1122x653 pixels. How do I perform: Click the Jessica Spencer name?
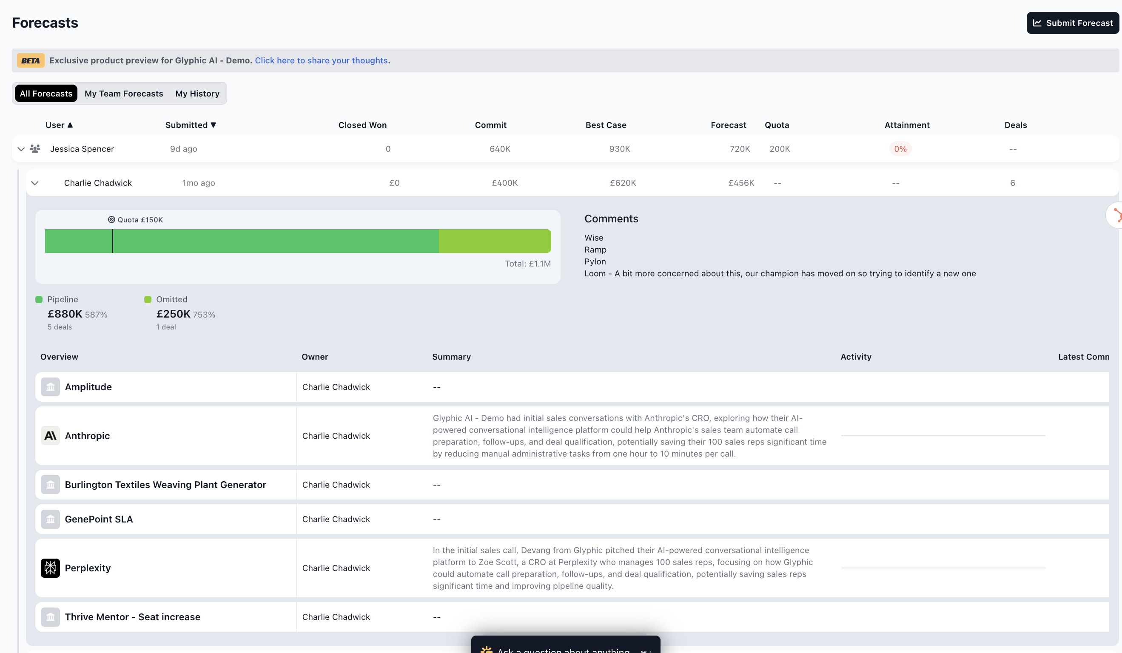[82, 149]
